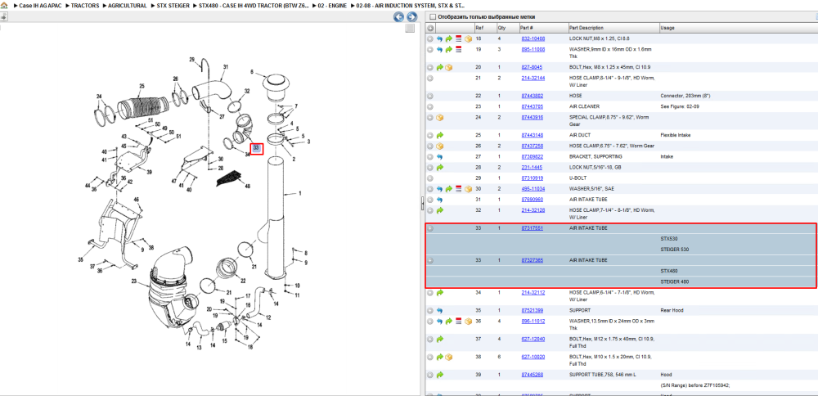
Task: Select callout 23 air cleaner in diagram
Action: tap(133, 281)
